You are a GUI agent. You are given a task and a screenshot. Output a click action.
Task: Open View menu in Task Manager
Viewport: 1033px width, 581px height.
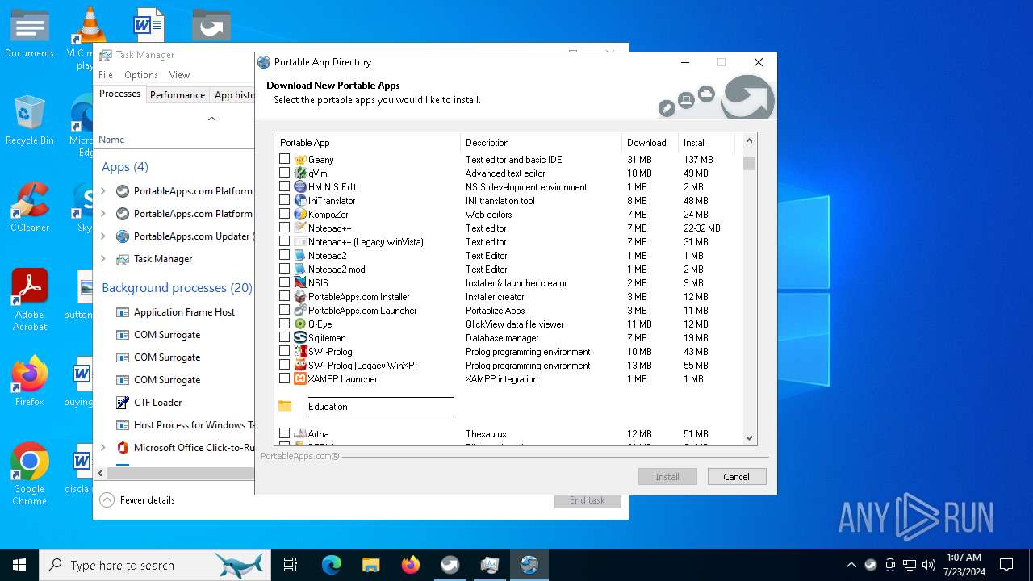(179, 75)
